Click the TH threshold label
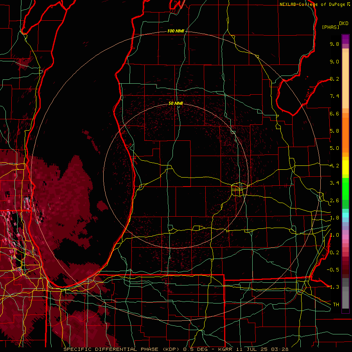 (x=336, y=304)
